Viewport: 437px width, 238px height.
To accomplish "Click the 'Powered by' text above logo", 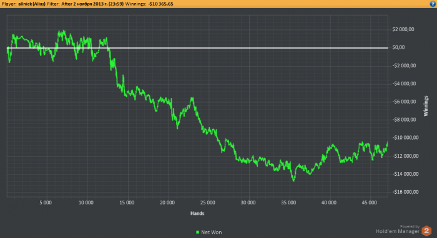I will click(410, 227).
